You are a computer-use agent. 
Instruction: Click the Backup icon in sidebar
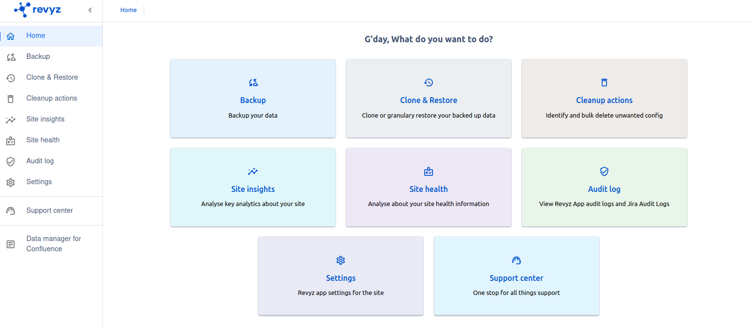click(x=11, y=57)
